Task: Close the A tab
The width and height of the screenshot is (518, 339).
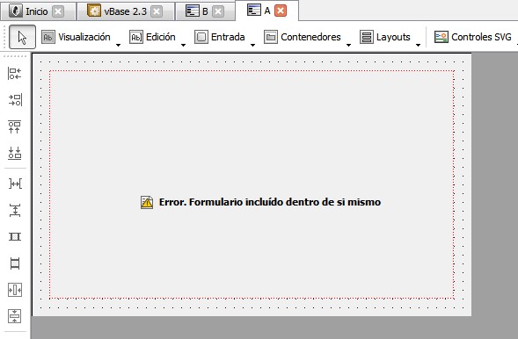Action: 281,11
